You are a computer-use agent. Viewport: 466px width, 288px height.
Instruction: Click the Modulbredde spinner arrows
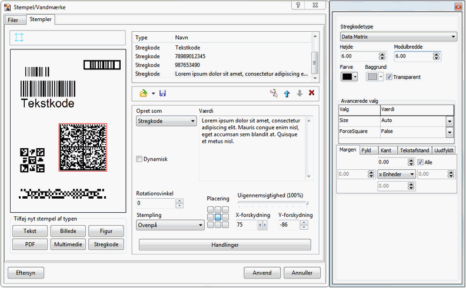click(436, 56)
